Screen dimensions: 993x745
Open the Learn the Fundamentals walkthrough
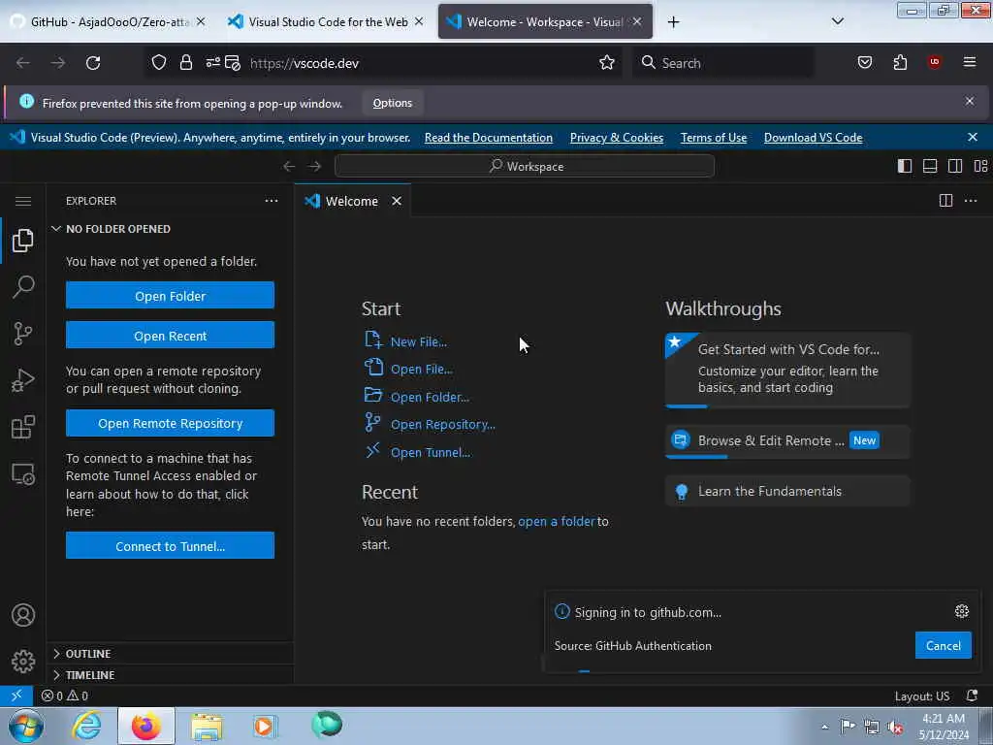(x=787, y=491)
